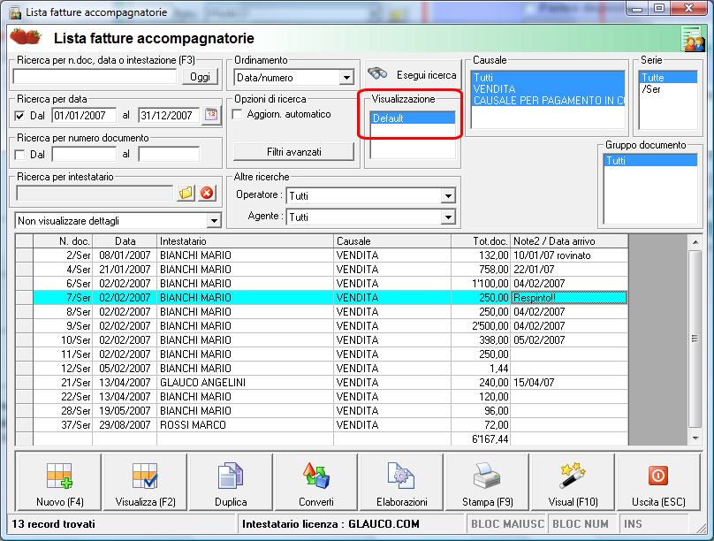Click the search field for n.doc, data, intestazione

tap(95, 77)
